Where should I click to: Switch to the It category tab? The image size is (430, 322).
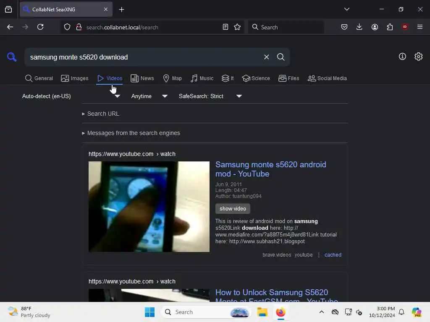[x=228, y=78]
